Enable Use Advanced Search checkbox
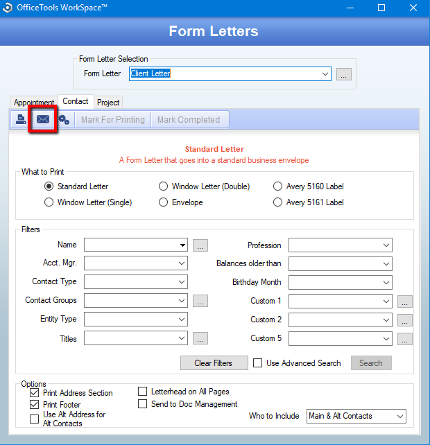 257,363
